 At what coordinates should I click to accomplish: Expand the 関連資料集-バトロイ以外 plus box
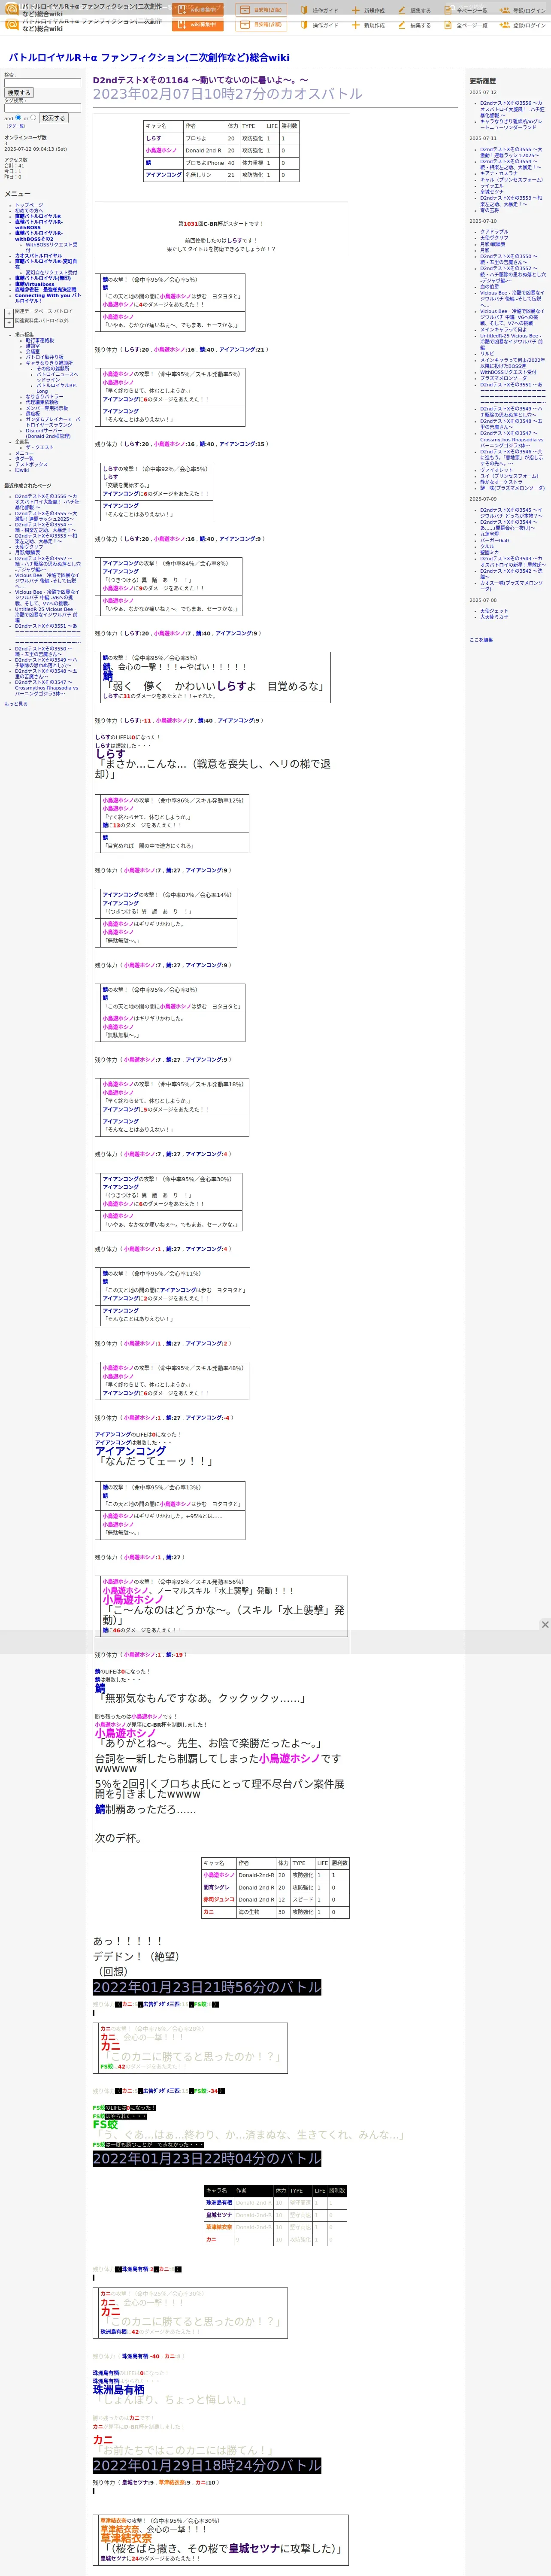[x=9, y=322]
